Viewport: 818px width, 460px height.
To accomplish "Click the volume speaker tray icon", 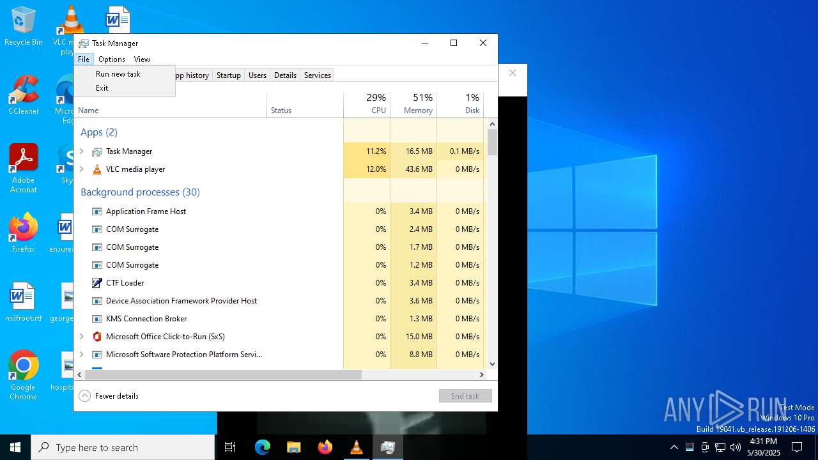I will click(736, 447).
